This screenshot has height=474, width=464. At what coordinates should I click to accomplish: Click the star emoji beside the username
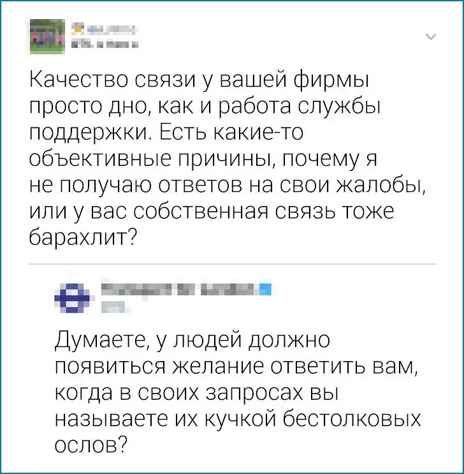point(79,28)
